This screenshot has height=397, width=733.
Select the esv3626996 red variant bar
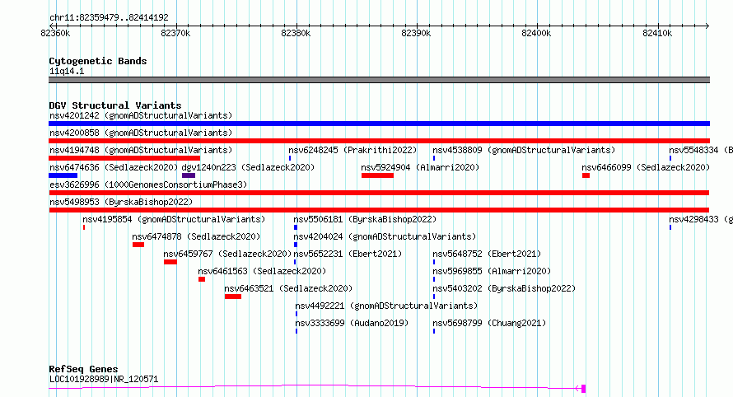click(379, 193)
